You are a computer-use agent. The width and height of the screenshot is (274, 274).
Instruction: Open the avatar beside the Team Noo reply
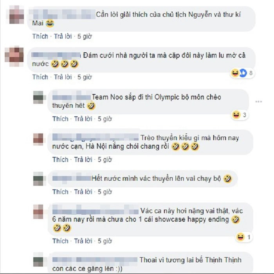(x=38, y=97)
